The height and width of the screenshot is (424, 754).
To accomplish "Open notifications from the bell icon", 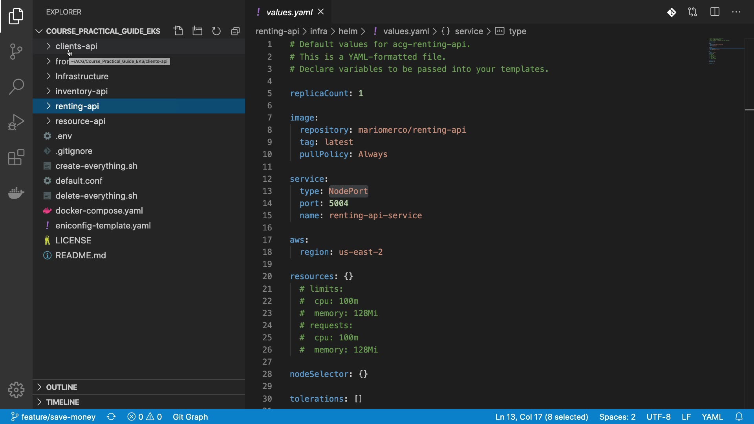I will point(739,417).
